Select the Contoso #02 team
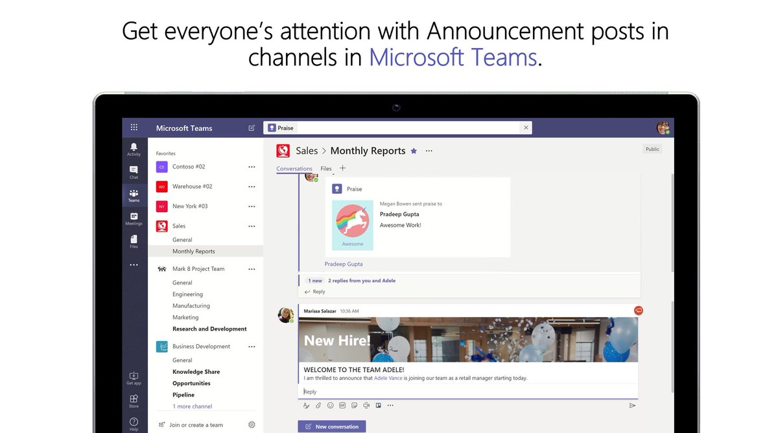 189,167
